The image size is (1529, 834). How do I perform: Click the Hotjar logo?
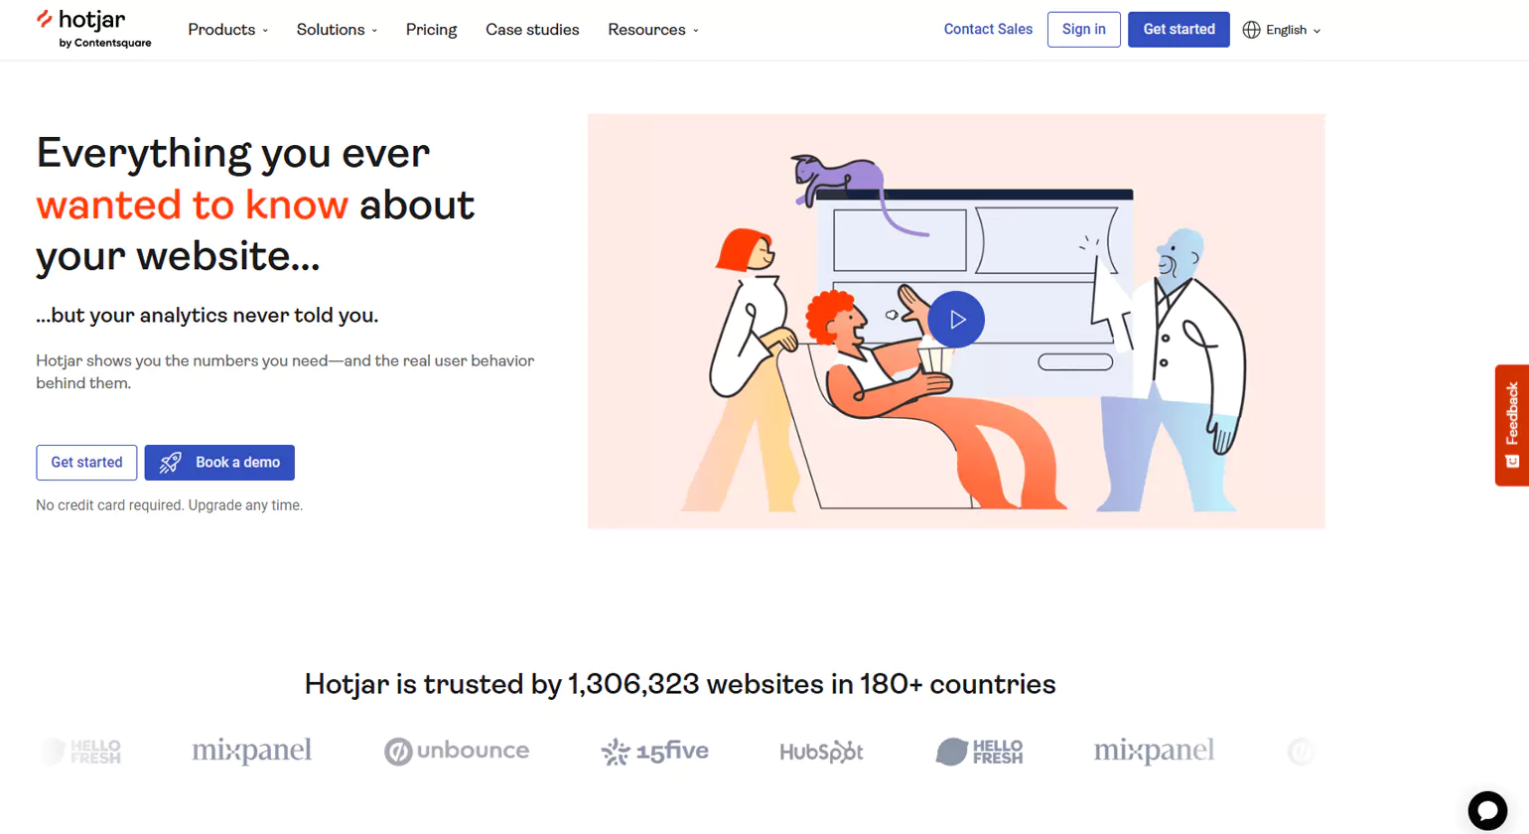click(x=94, y=29)
